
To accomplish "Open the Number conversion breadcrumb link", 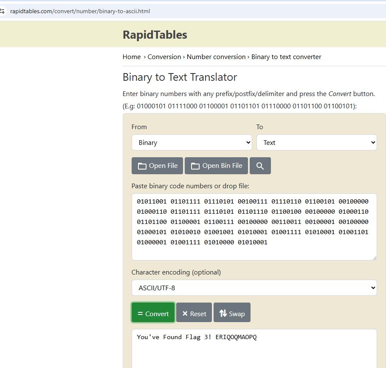I will [x=216, y=57].
